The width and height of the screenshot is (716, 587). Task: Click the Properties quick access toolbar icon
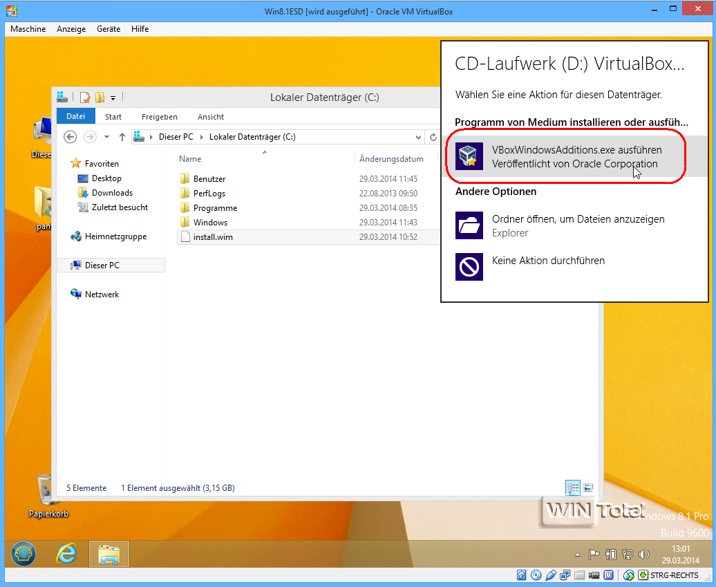[x=85, y=97]
